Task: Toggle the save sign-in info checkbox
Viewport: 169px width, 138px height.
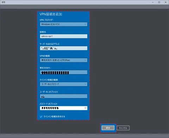Action: click(41, 117)
